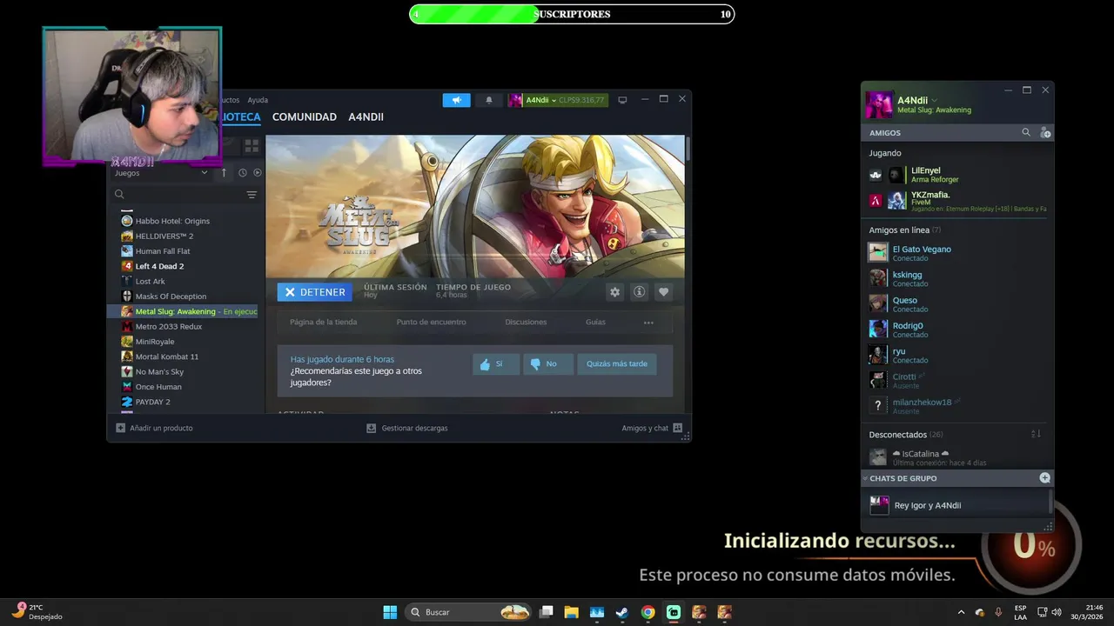Click the library search magnifier
The image size is (1114, 626).
click(120, 195)
